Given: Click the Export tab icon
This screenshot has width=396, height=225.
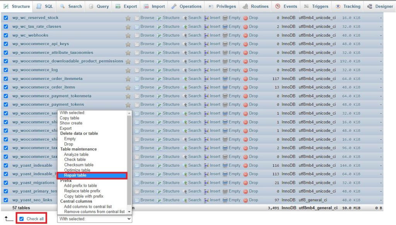Looking at the screenshot, I should [118, 6].
